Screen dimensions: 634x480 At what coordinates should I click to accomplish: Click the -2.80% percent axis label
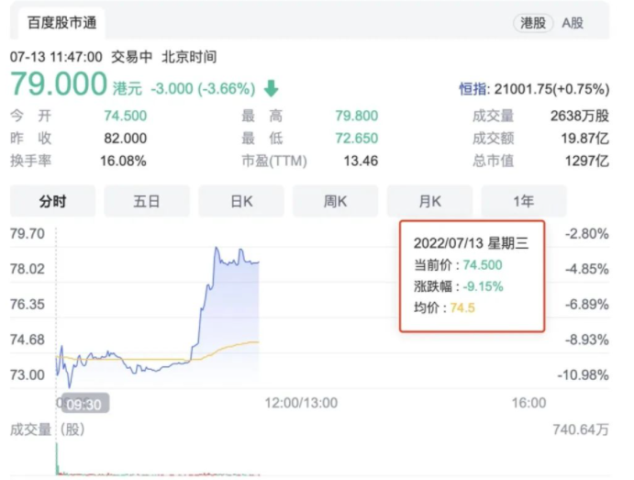pyautogui.click(x=586, y=234)
